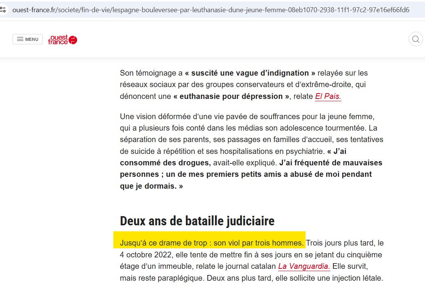
Task: Click the red circle in the Ouest-France logo
Action: 73,40
